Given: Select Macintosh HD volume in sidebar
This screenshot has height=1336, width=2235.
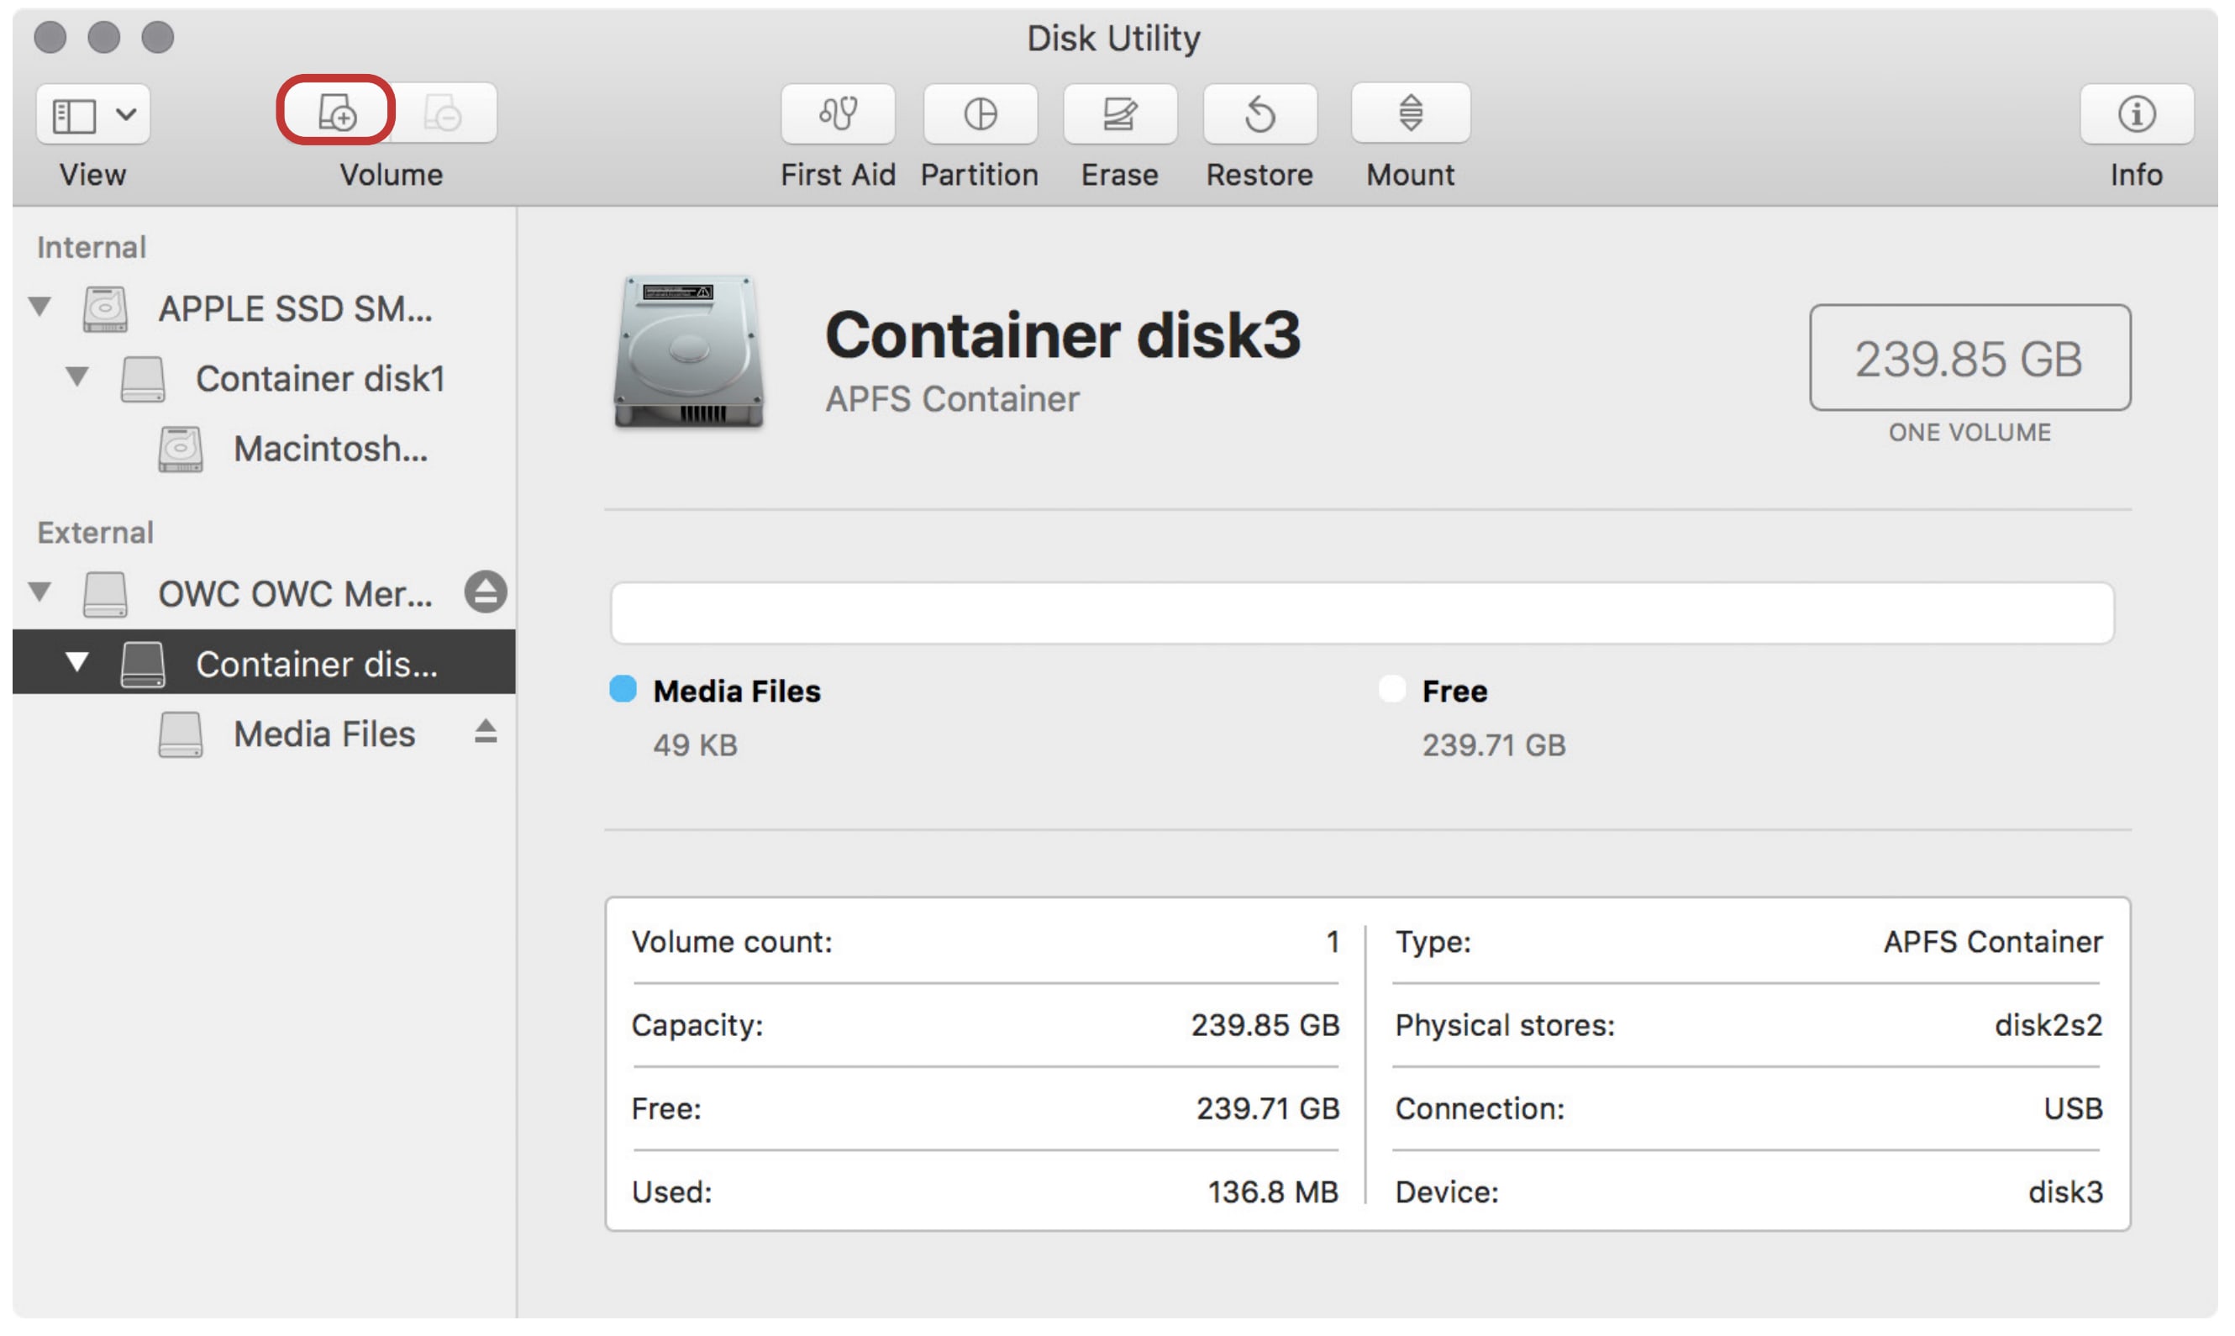Looking at the screenshot, I should point(329,449).
